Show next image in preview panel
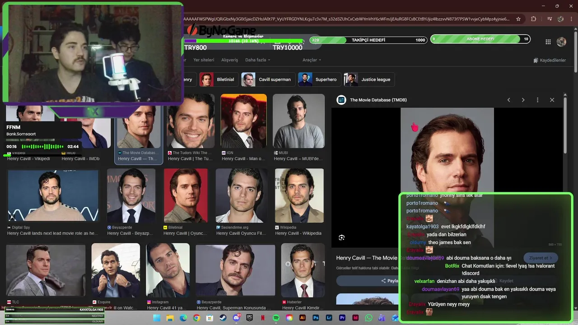This screenshot has width=578, height=325. click(523, 100)
